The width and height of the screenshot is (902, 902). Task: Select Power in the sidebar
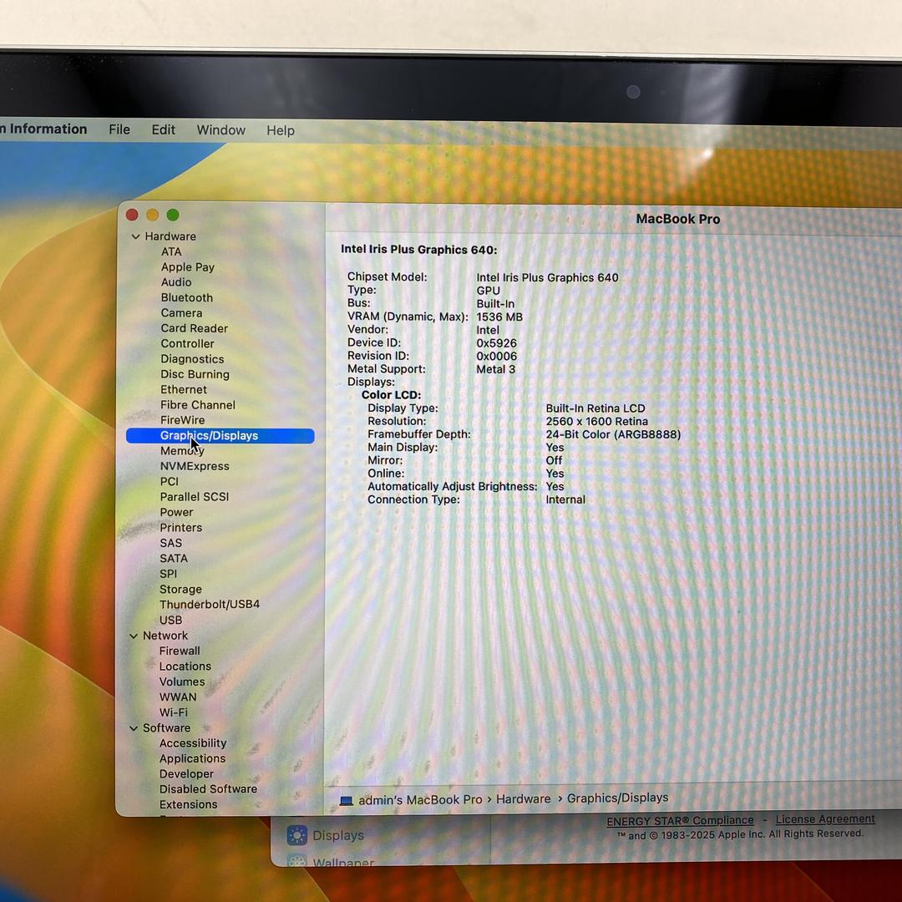(176, 512)
